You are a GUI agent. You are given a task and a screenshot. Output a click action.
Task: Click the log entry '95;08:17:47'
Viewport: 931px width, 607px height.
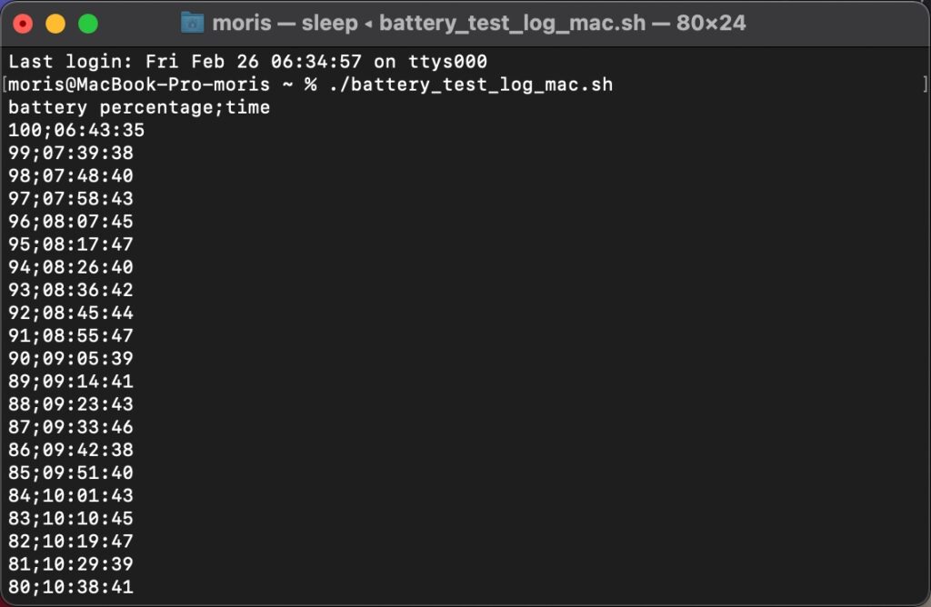[x=71, y=244]
